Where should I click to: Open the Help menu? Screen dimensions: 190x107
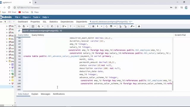click(x=45, y=17)
